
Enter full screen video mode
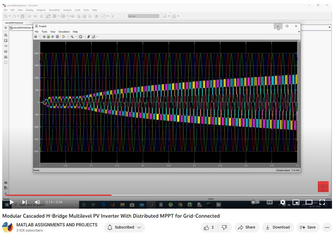(322, 202)
